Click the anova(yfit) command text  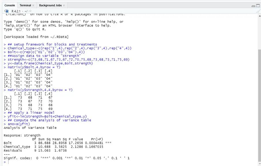20,124
